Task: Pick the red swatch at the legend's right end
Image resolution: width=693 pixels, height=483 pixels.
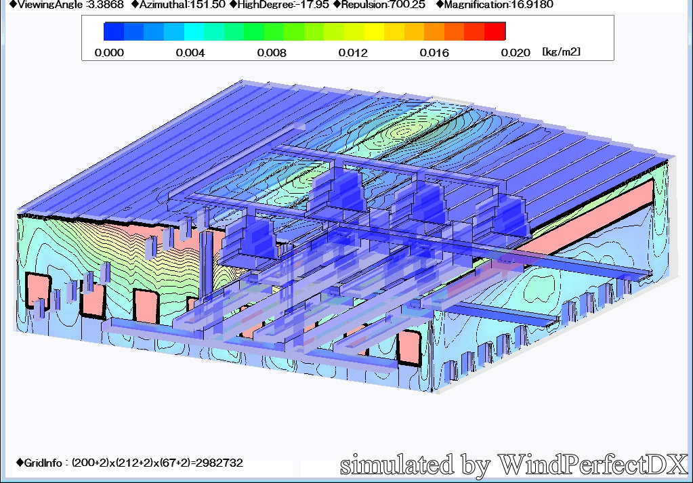Action: 495,31
